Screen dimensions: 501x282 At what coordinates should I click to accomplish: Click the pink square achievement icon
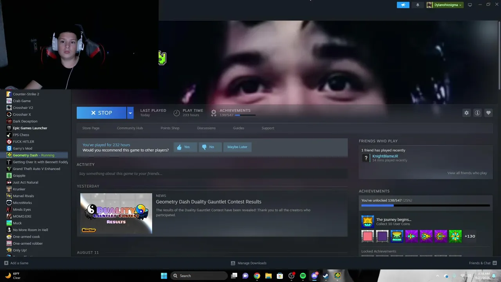tap(368, 236)
